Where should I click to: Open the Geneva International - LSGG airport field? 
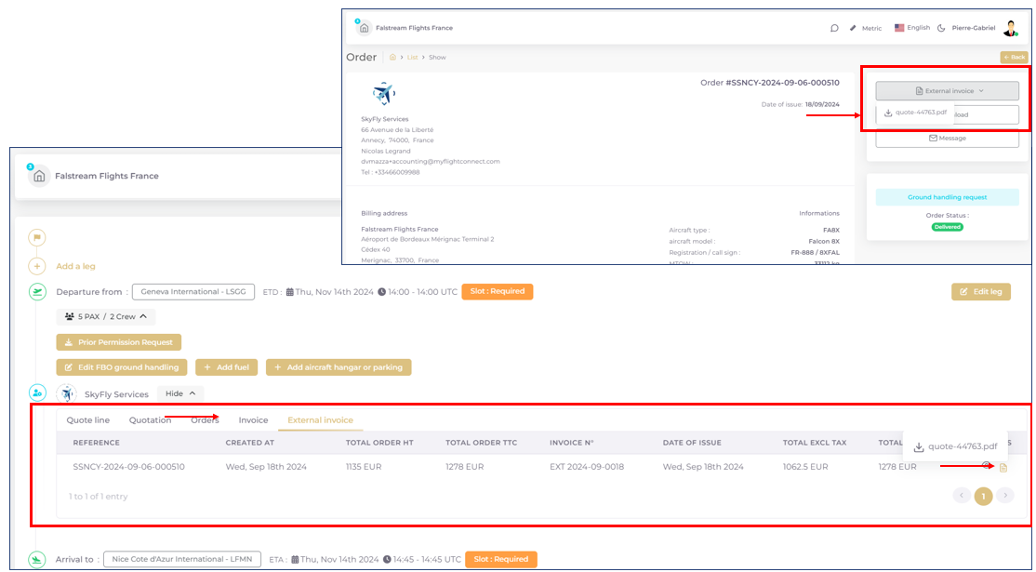pos(193,292)
